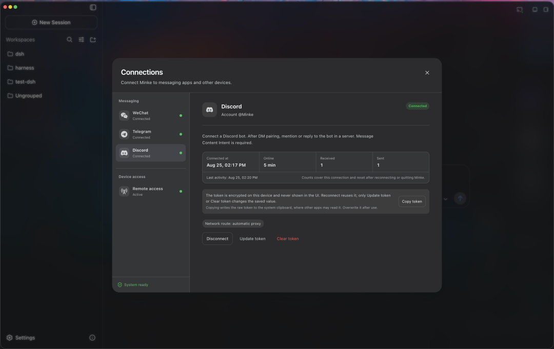554x349 pixels.
Task: Click the Sent count cell
Action: click(x=401, y=162)
